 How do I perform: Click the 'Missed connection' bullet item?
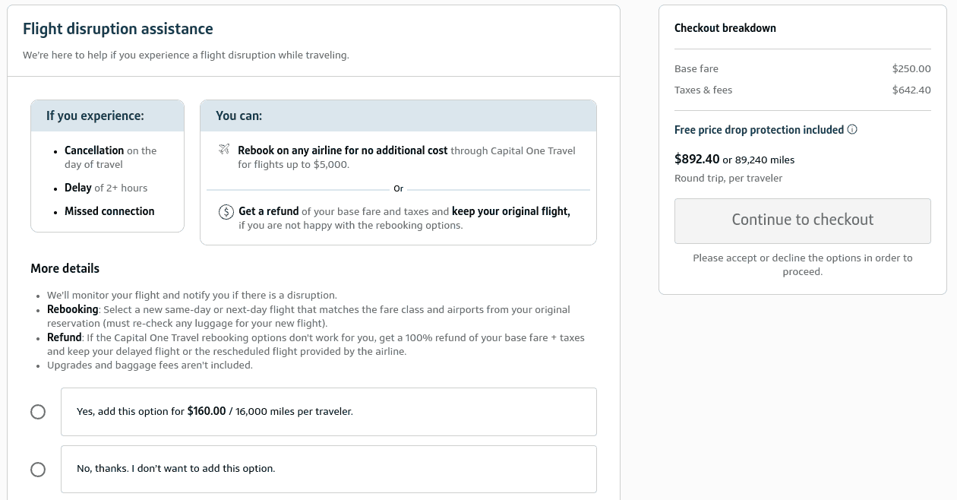109,211
